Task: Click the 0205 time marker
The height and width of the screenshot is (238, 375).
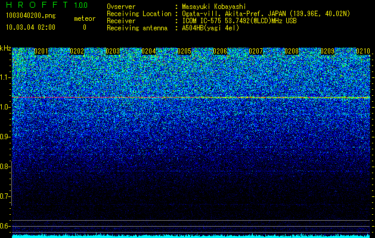Action: point(184,51)
